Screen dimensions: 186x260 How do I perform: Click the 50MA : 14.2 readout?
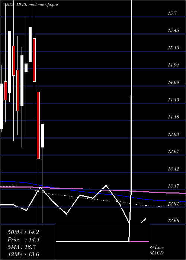click(x=23, y=232)
